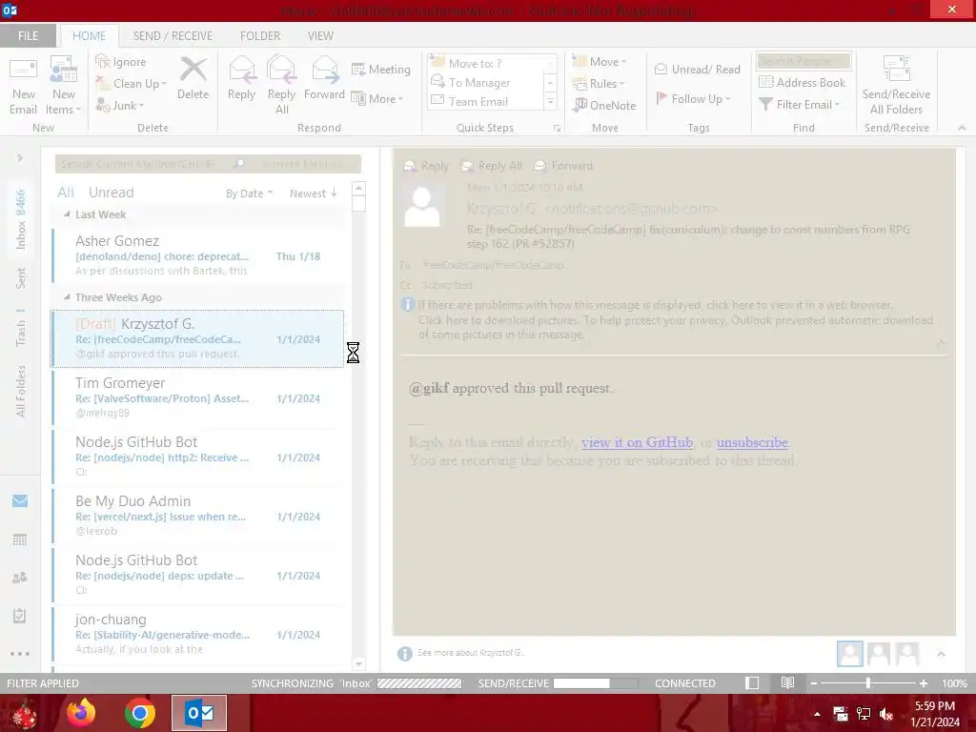Open the Follow Up flag menu

(x=694, y=98)
